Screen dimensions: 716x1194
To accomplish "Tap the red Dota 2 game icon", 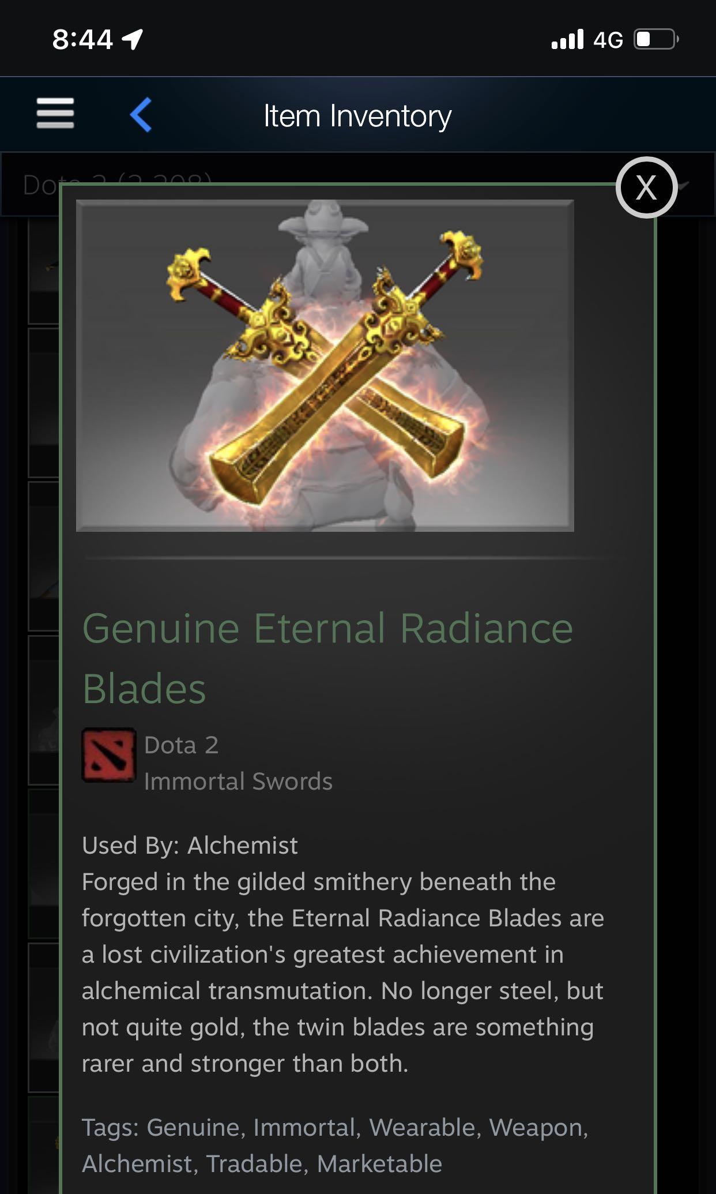I will (x=109, y=755).
